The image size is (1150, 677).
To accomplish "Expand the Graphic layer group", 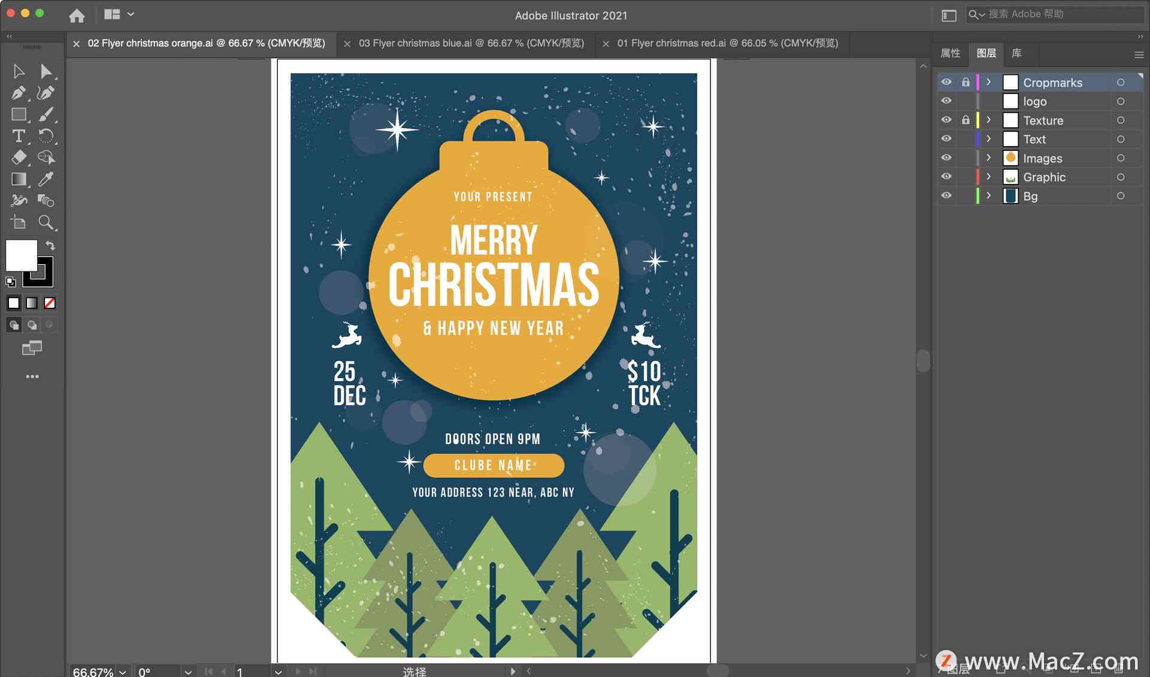I will (x=989, y=177).
